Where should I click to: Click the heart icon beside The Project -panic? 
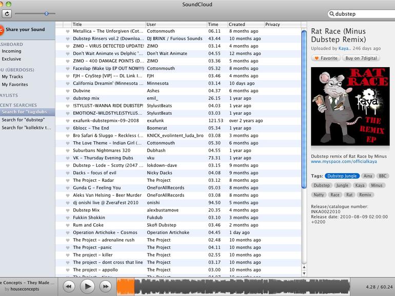point(68,248)
